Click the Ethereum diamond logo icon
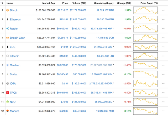This screenshot has height=115, width=168. point(8,19)
